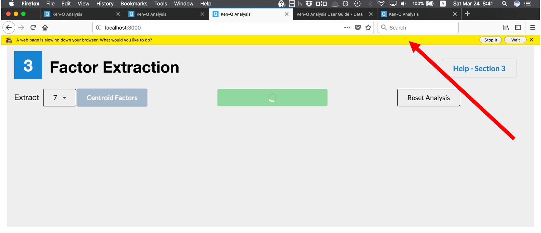Go back to the previous page
Image resolution: width=541 pixels, height=233 pixels.
click(9, 27)
